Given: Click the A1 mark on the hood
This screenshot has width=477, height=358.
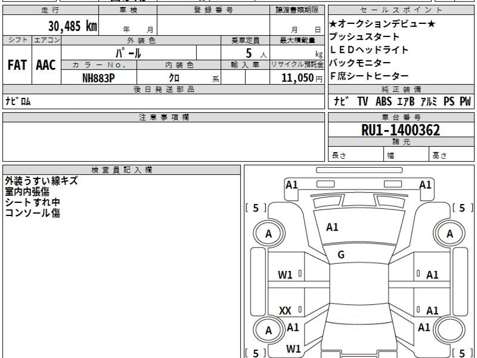Looking at the screenshot, I should pyautogui.click(x=332, y=227).
